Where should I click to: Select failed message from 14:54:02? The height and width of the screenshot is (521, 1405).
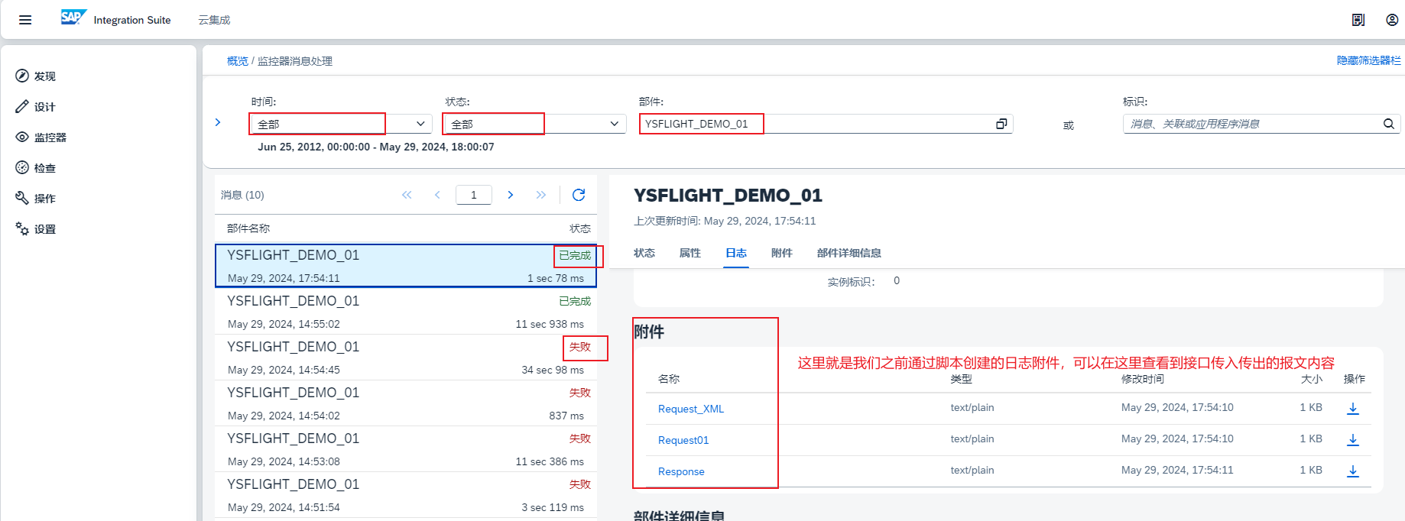pos(406,403)
